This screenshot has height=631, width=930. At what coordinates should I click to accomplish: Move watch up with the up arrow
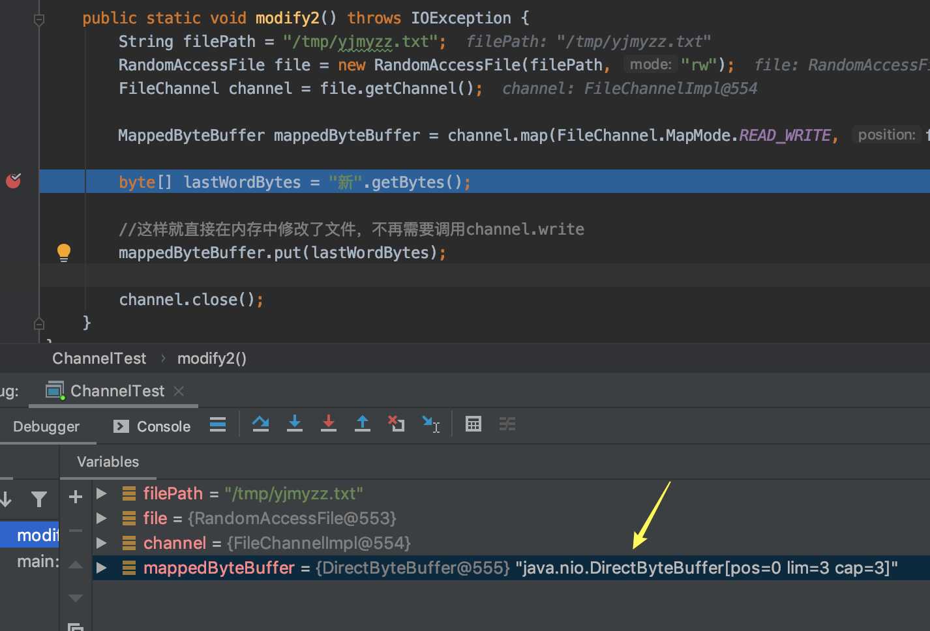click(x=76, y=565)
